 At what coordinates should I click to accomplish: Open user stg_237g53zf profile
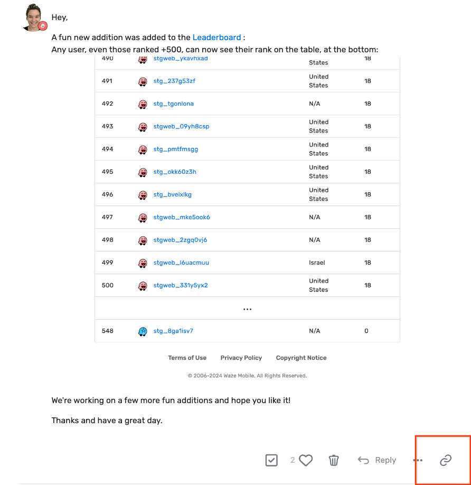[174, 81]
